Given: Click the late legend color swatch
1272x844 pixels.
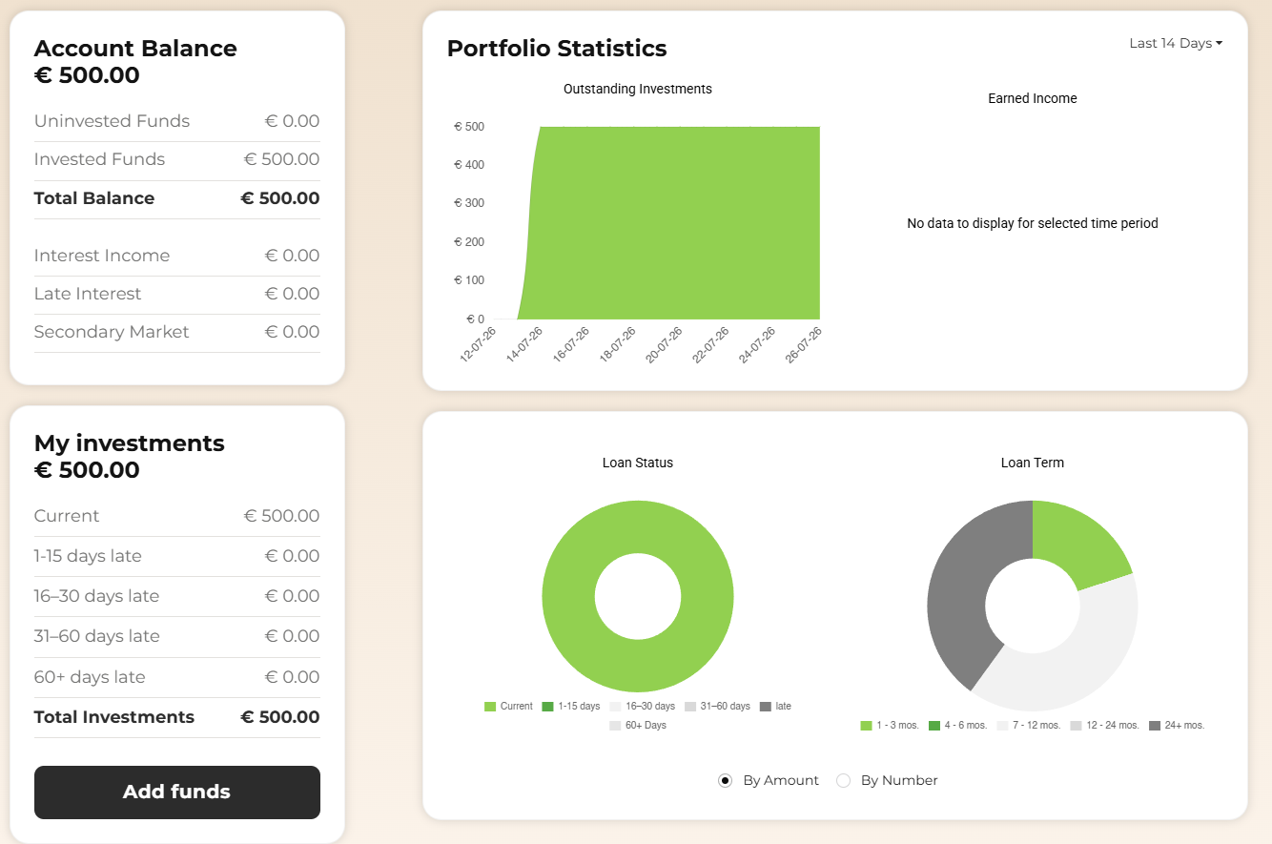Looking at the screenshot, I should tap(766, 707).
